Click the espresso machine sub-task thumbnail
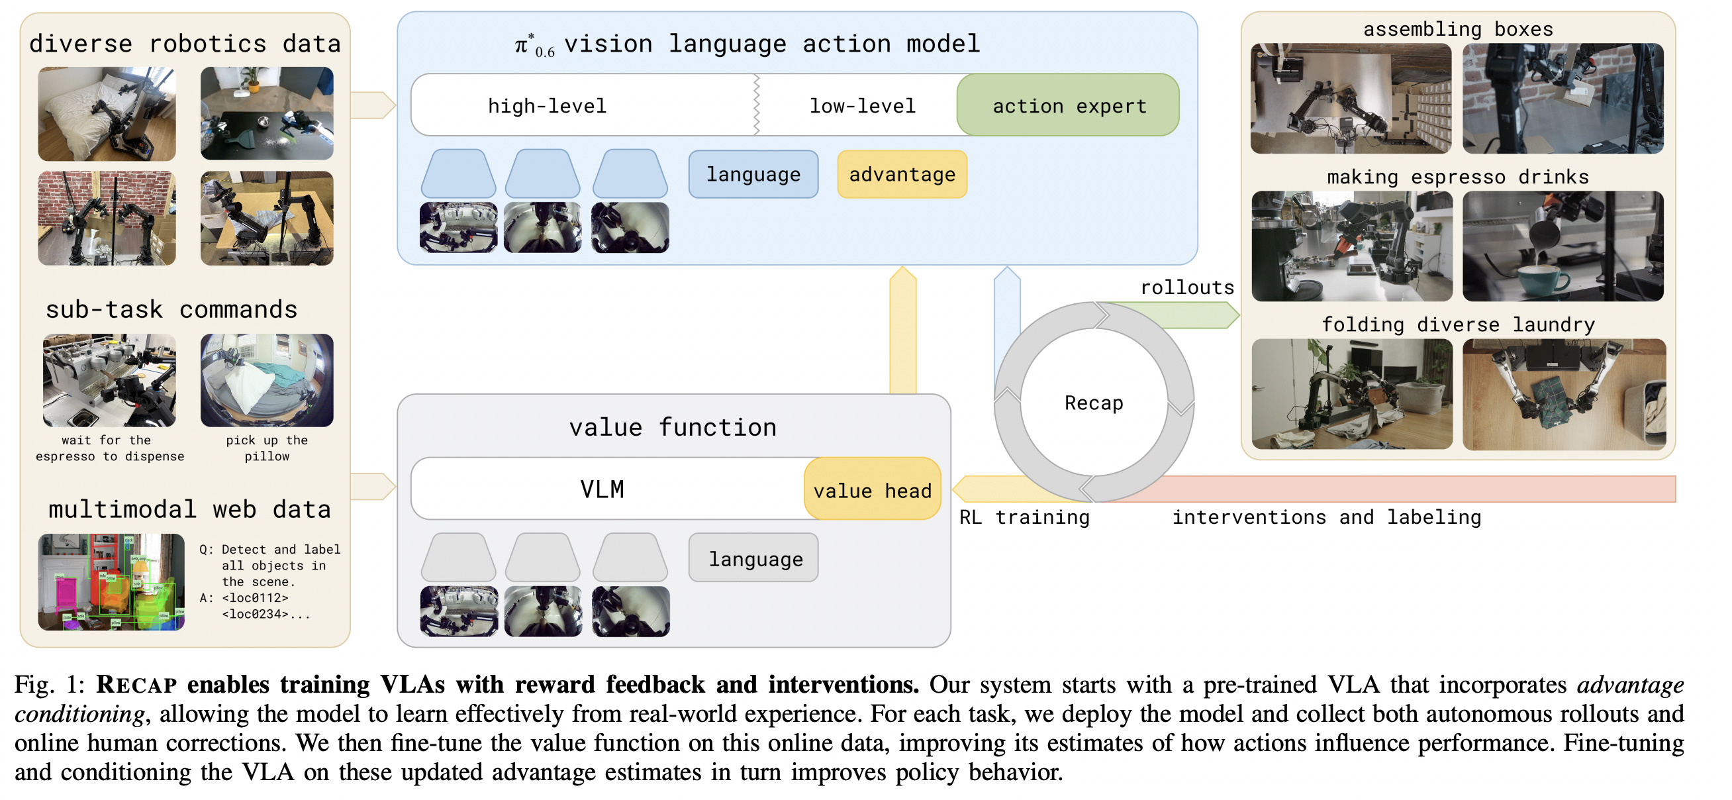Viewport: 1732px width, 800px height. click(x=110, y=381)
